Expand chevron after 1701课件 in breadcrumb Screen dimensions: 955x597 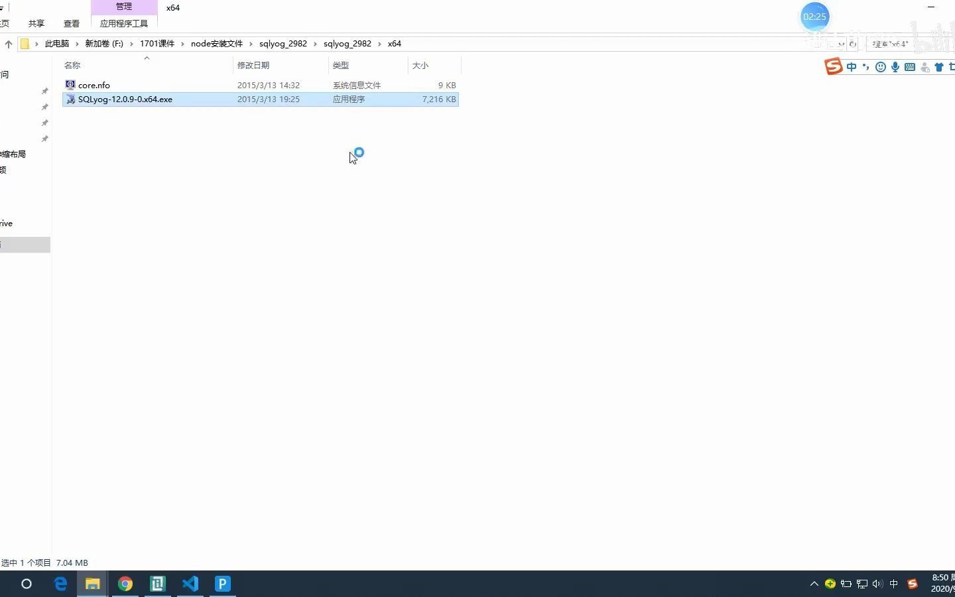point(182,44)
